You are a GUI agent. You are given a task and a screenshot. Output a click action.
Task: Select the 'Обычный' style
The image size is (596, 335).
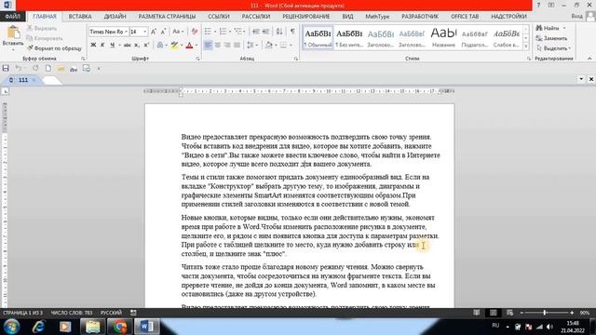pos(318,38)
